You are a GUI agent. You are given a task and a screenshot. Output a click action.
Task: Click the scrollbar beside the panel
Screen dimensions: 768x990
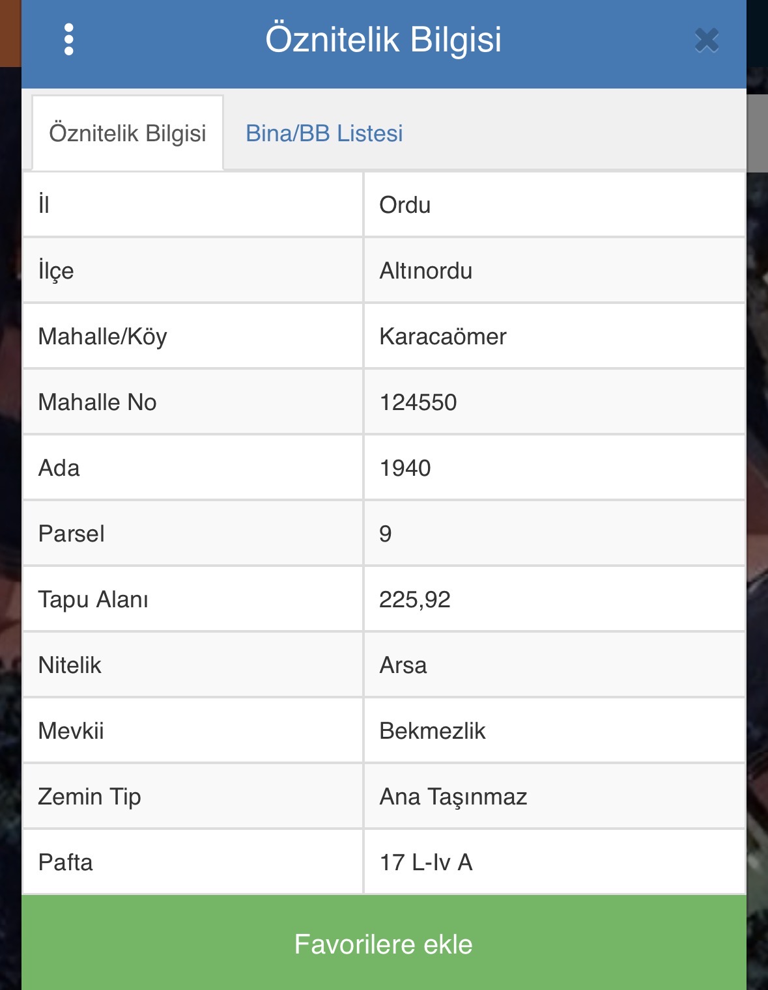[x=757, y=133]
